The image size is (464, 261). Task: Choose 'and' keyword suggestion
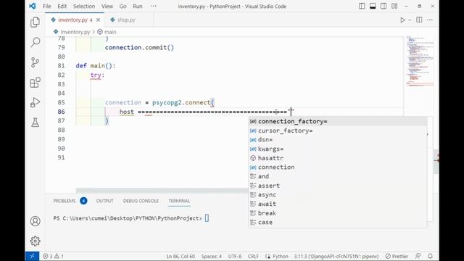pos(338,176)
